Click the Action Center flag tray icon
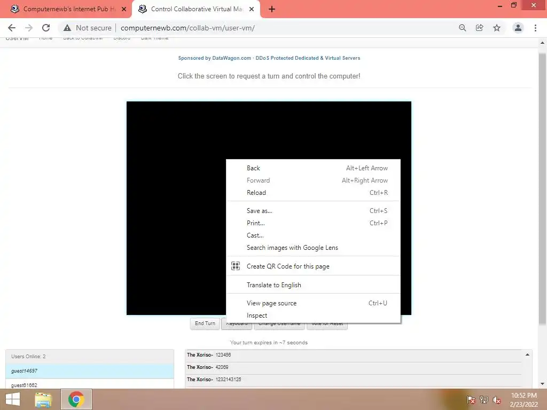The width and height of the screenshot is (547, 410). pyautogui.click(x=471, y=400)
